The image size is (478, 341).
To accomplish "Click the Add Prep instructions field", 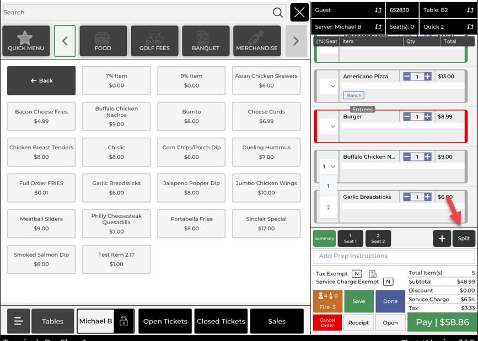I will click(x=394, y=256).
